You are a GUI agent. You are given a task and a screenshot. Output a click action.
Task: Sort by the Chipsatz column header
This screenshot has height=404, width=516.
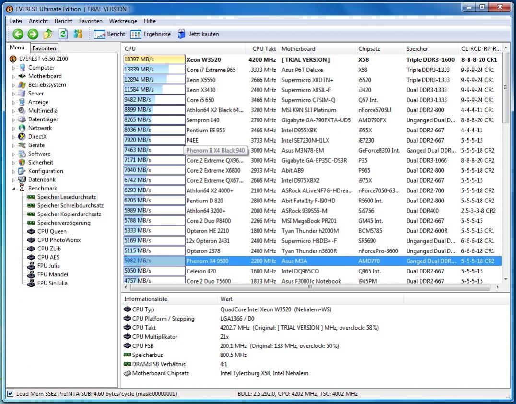tap(379, 49)
